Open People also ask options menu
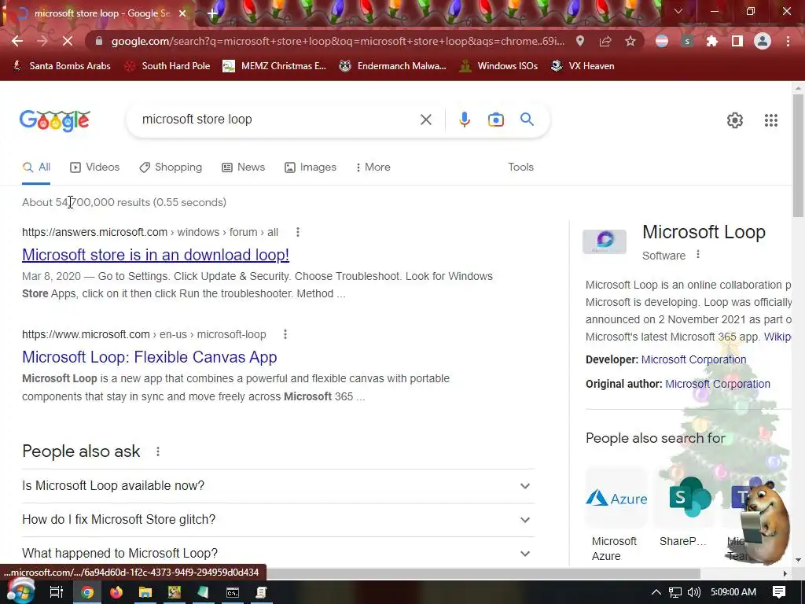 (x=158, y=451)
